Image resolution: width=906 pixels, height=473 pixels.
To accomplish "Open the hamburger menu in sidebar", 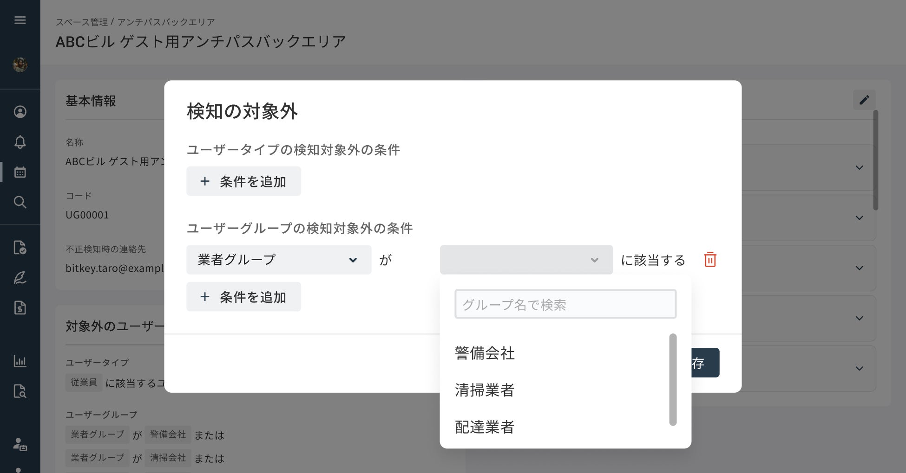I will click(20, 20).
